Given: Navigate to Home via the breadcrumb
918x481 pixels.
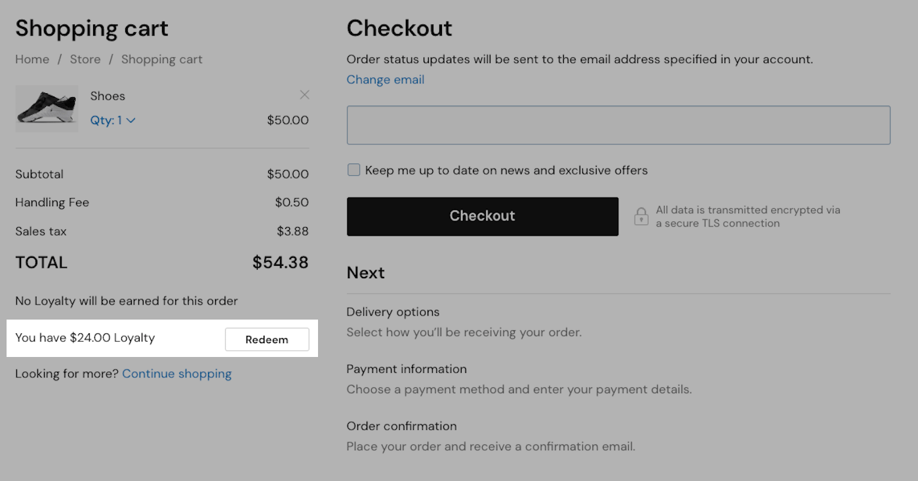Looking at the screenshot, I should [31, 59].
